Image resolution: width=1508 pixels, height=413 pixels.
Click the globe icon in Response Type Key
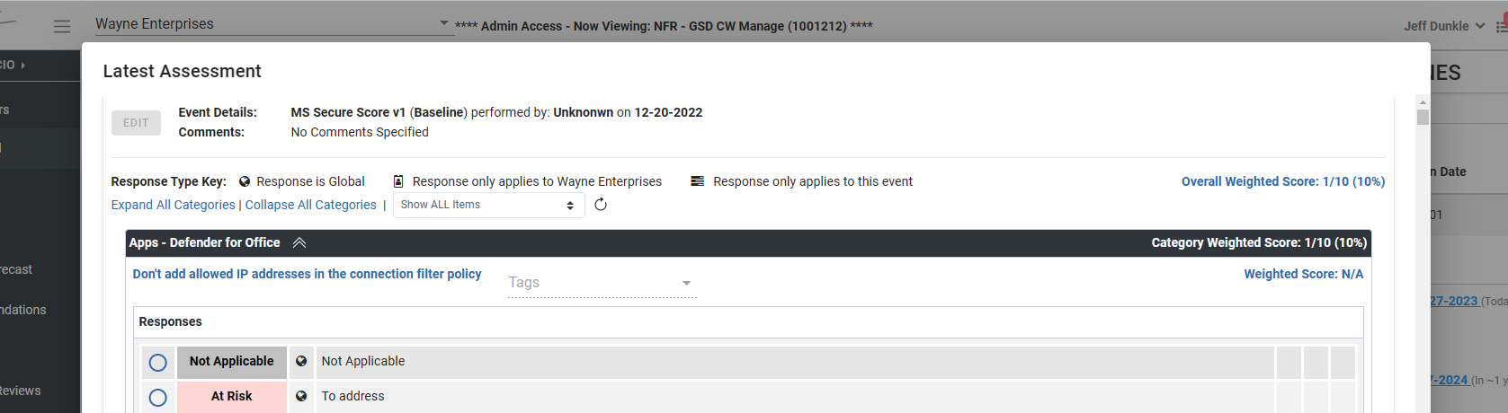[x=245, y=181]
